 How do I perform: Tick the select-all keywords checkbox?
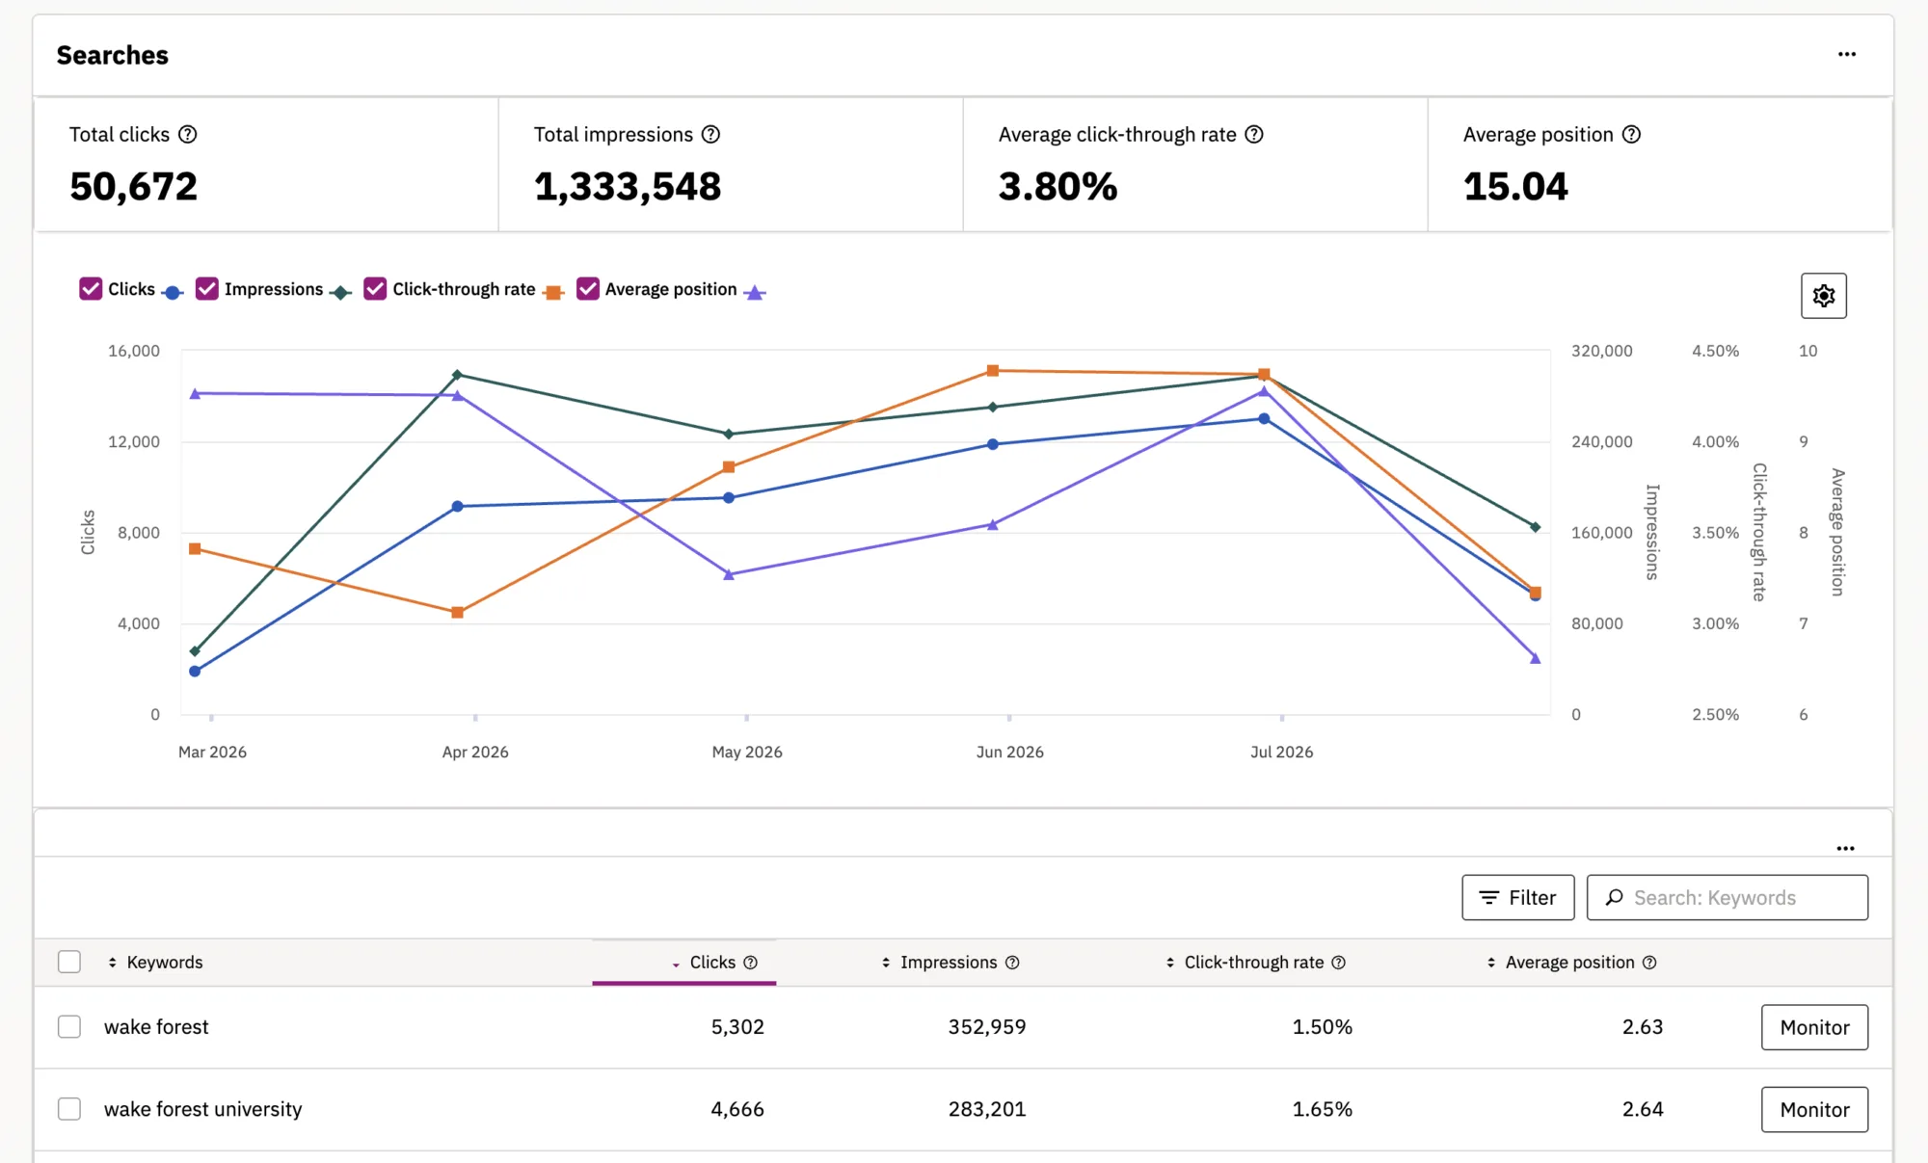coord(69,962)
